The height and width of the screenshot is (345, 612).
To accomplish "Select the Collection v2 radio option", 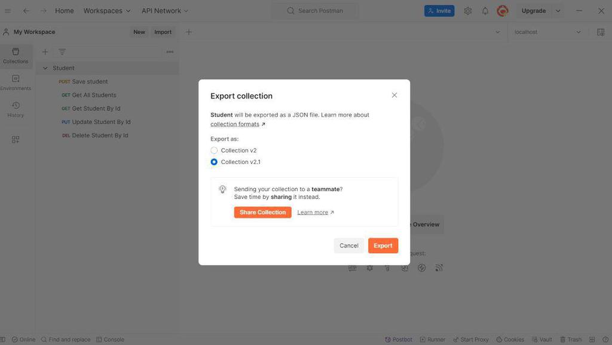I will (214, 150).
